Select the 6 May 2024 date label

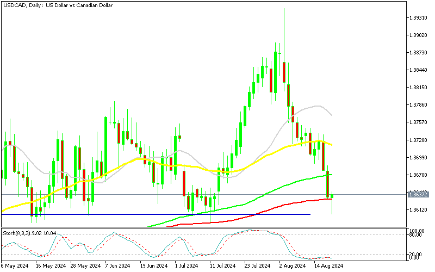[16, 266]
